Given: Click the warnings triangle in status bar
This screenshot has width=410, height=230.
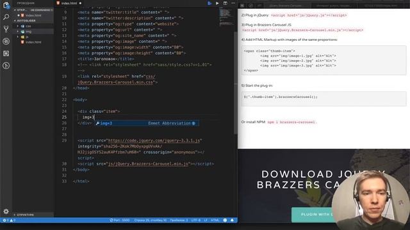Looking at the screenshot, I should (12, 220).
